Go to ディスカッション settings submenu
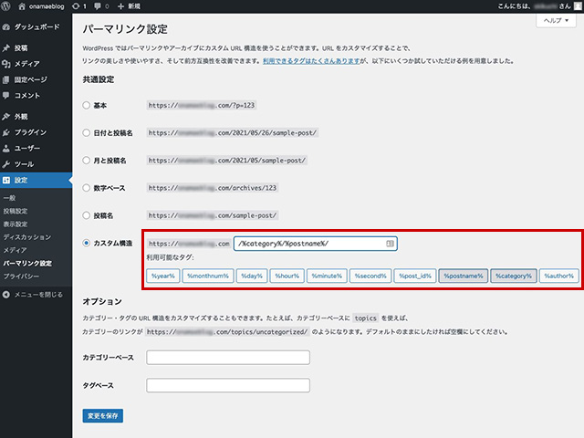Image resolution: width=584 pixels, height=438 pixels. coord(27,237)
